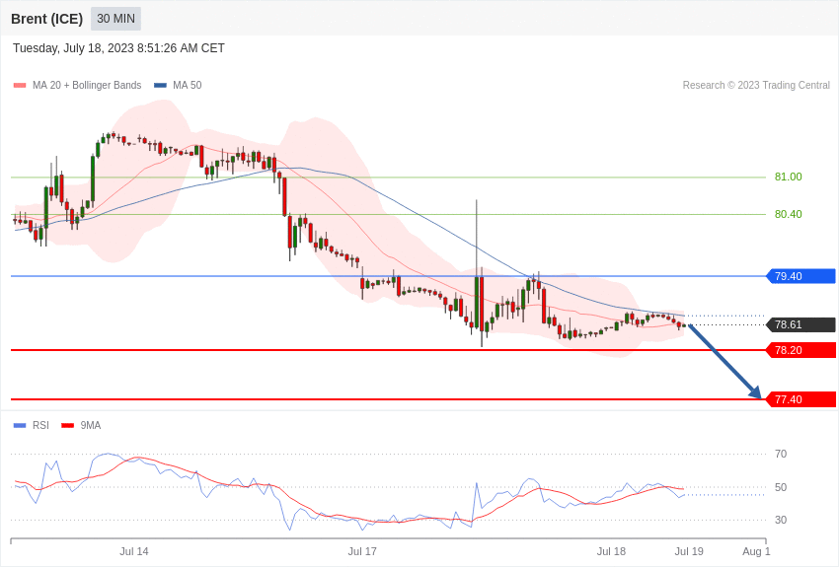This screenshot has height=568, width=839.
Task: Click the Jul 18 date axis label
Action: click(x=611, y=551)
